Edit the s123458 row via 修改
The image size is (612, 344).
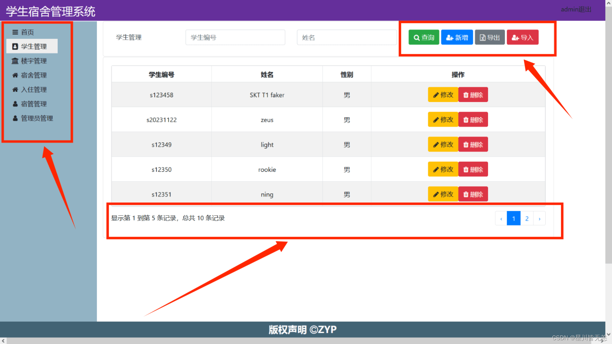pos(443,95)
